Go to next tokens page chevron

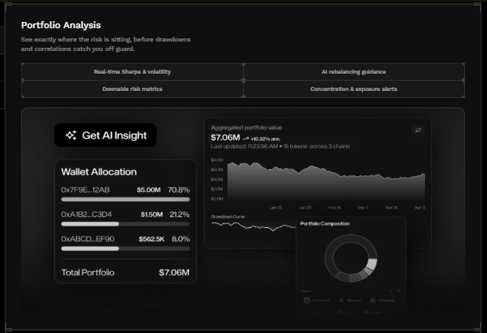point(399,291)
